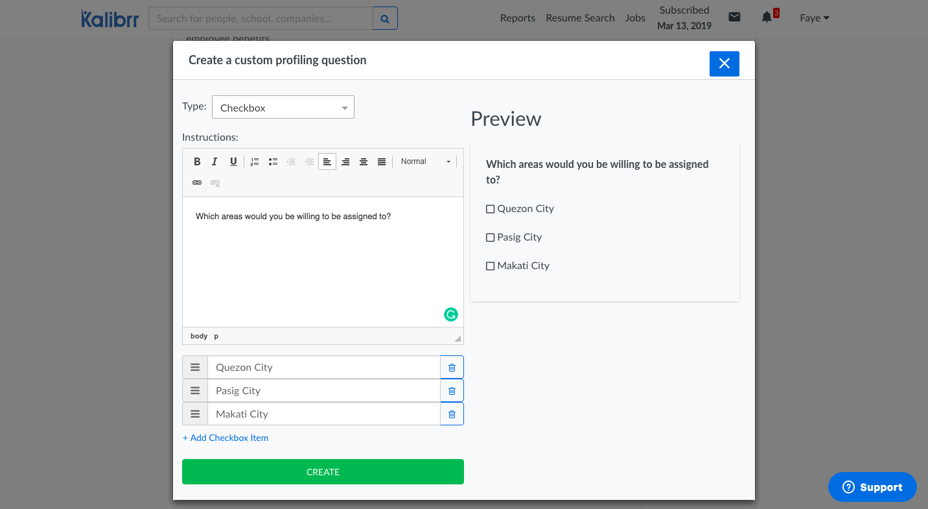Insert a numbered list
Screen dimensions: 928x509
255,161
